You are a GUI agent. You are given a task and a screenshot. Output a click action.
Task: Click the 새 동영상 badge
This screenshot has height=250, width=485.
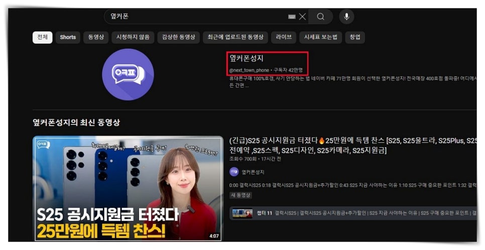coord(240,195)
